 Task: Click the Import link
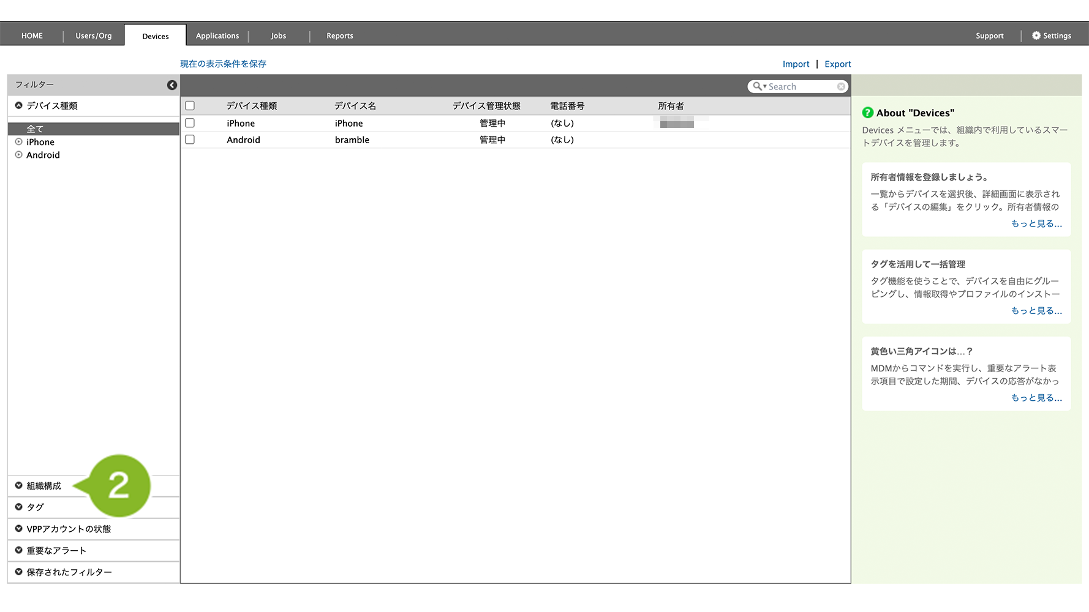pos(796,64)
